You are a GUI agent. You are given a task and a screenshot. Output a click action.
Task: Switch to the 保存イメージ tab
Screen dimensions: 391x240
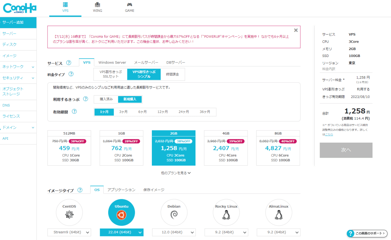tap(154, 190)
